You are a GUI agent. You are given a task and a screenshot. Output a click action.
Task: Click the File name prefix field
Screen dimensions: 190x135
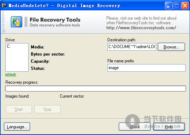[146, 68]
